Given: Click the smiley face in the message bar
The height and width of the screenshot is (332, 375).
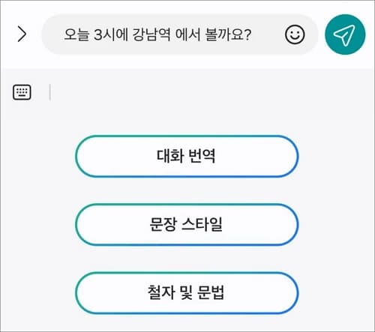Looking at the screenshot, I should 295,34.
